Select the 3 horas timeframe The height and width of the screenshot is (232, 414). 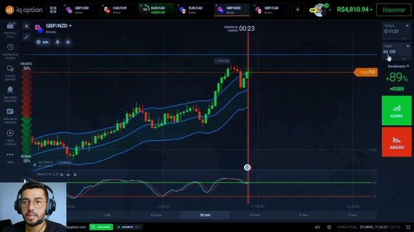coord(156,215)
